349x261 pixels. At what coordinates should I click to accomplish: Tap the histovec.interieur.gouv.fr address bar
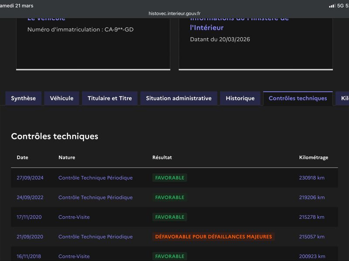point(174,13)
